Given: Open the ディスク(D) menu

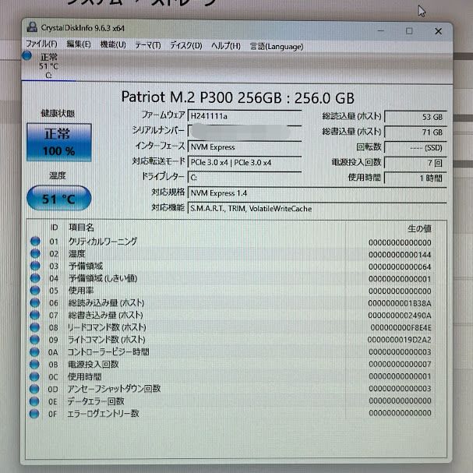Looking at the screenshot, I should coord(185,45).
